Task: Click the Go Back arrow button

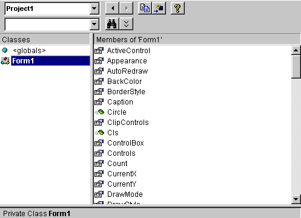Action: 113,8
